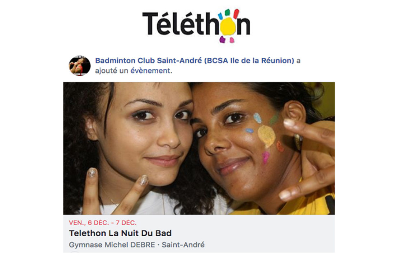
Task: Click the yellow blob in Téléthon logo
Action: tap(228, 26)
